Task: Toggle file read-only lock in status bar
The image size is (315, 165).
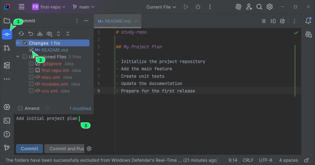Action: (306, 160)
